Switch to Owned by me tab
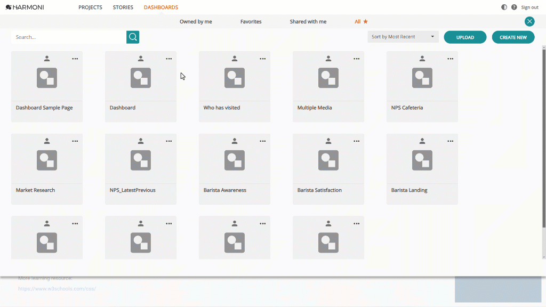The width and height of the screenshot is (546, 307). pos(196,21)
